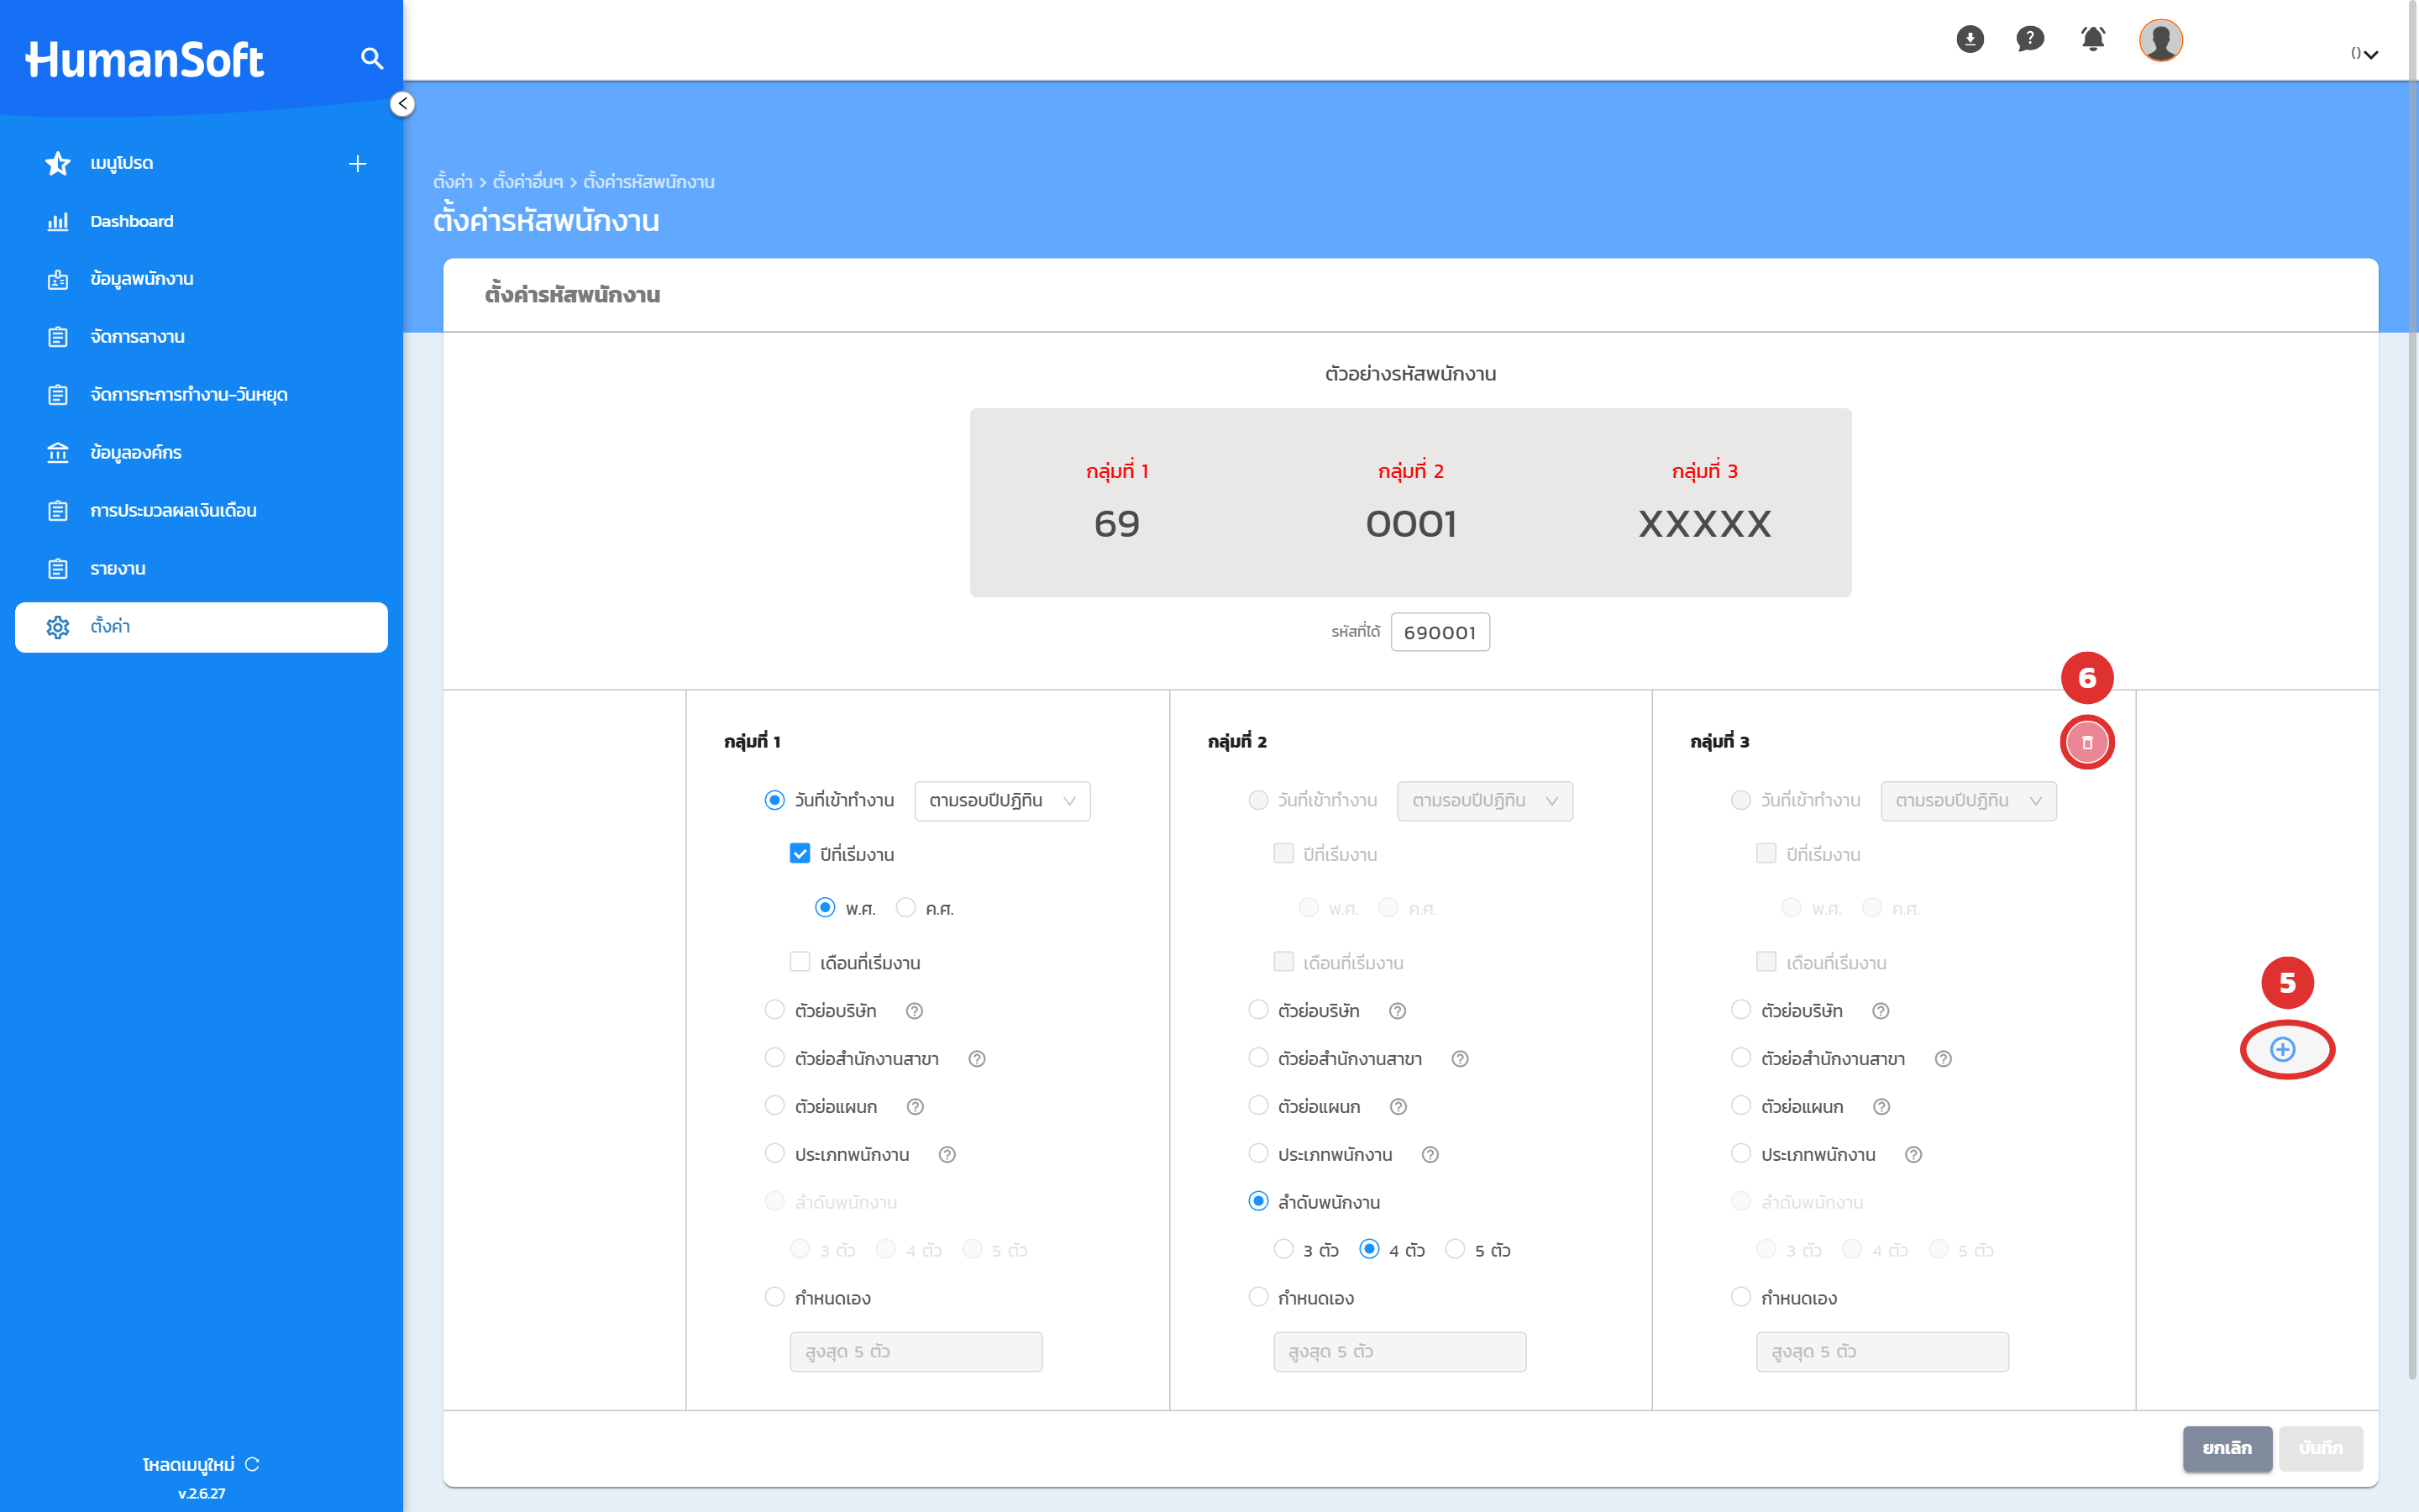Select กำหนดเอง radio in group 3
The image size is (2419, 1512).
pyautogui.click(x=1740, y=1297)
